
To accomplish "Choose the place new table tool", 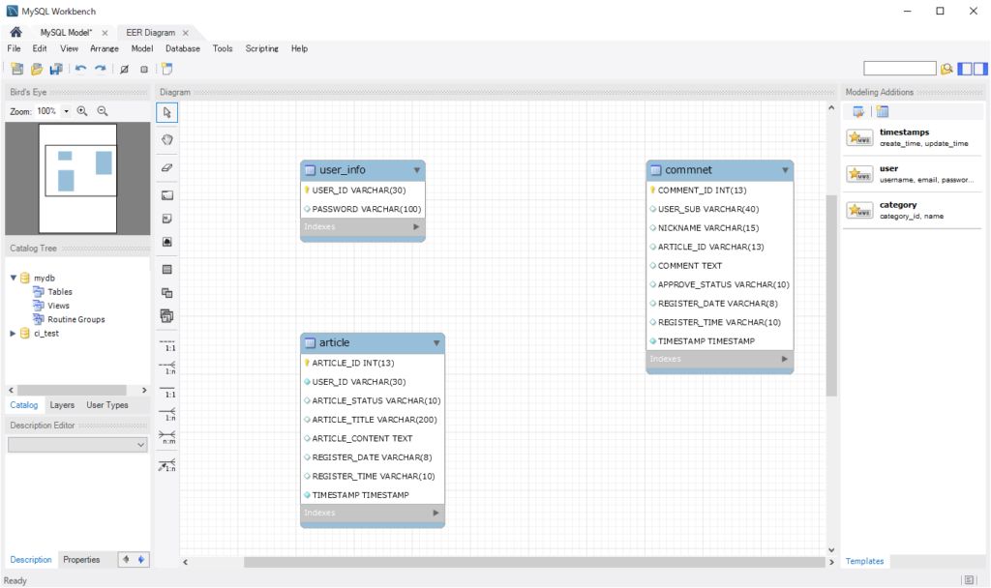I will [166, 269].
